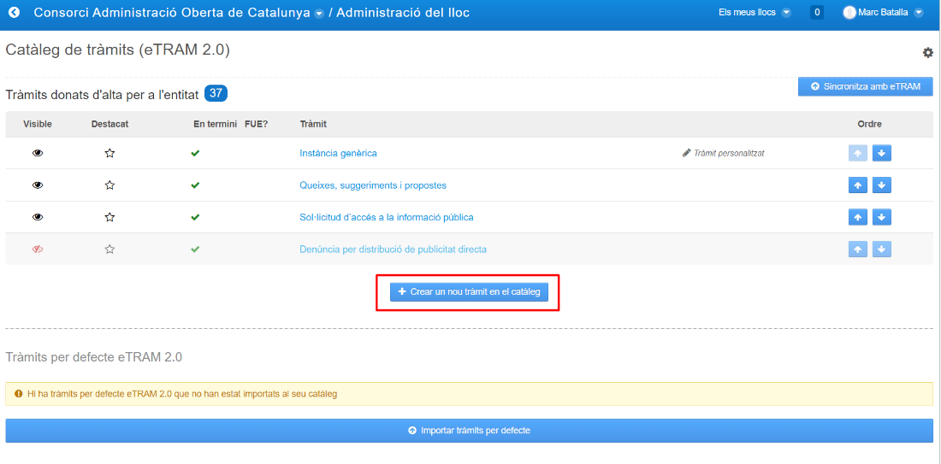Toggle visibility of Sol·licitud d'accés a la informació
Viewport: 941px width, 464px height.
(38, 217)
